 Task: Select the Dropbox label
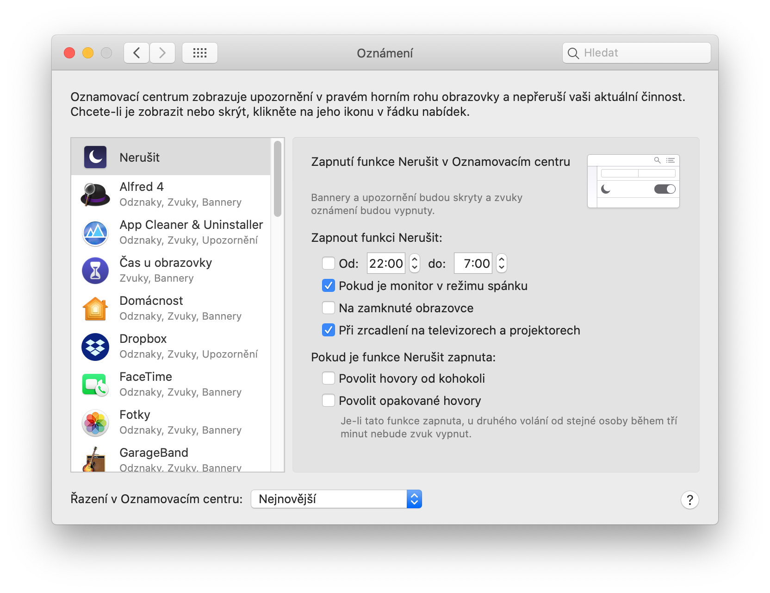point(143,339)
